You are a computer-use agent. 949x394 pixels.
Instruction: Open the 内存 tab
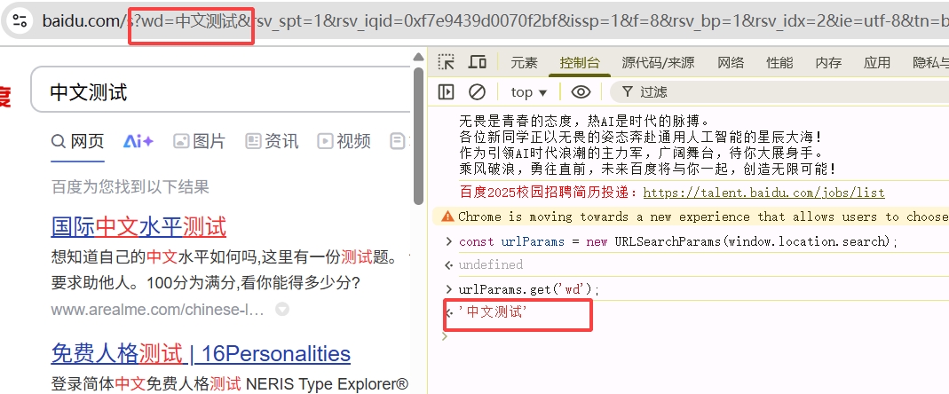(x=828, y=62)
